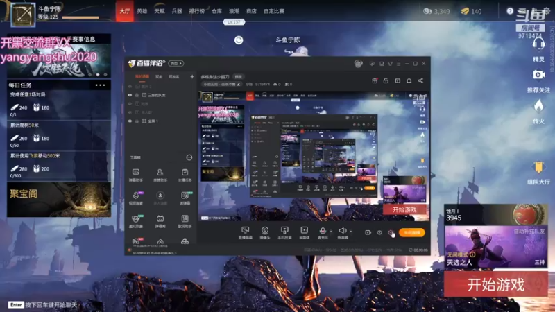This screenshot has height=312, width=555.
Task: Open settings gear next to start-stream button
Action: point(391,232)
